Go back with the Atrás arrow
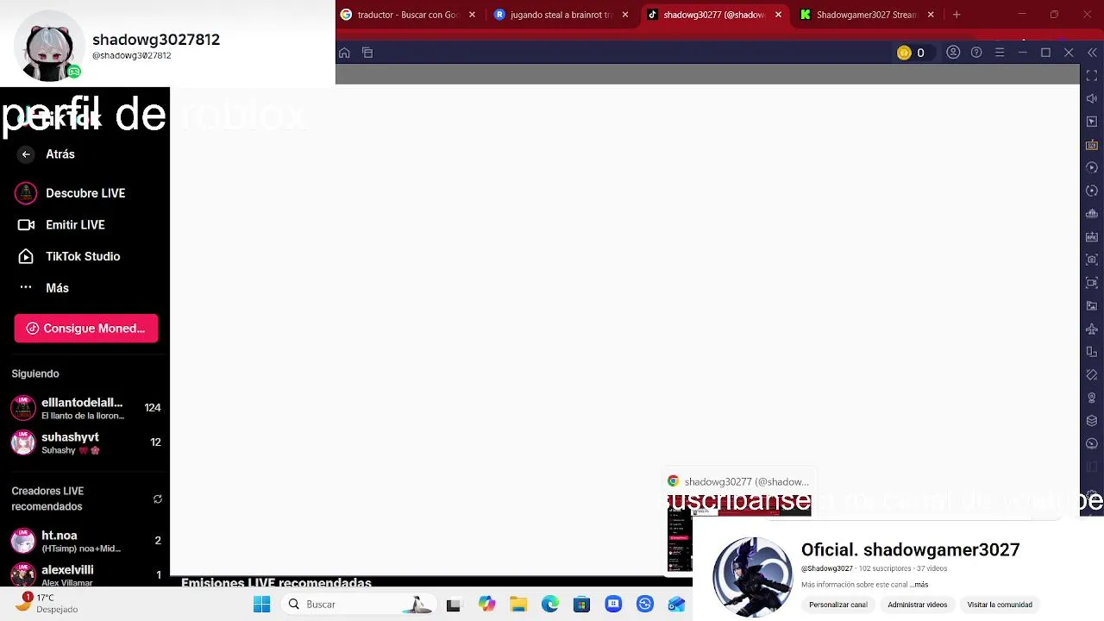The height and width of the screenshot is (621, 1104). click(26, 154)
